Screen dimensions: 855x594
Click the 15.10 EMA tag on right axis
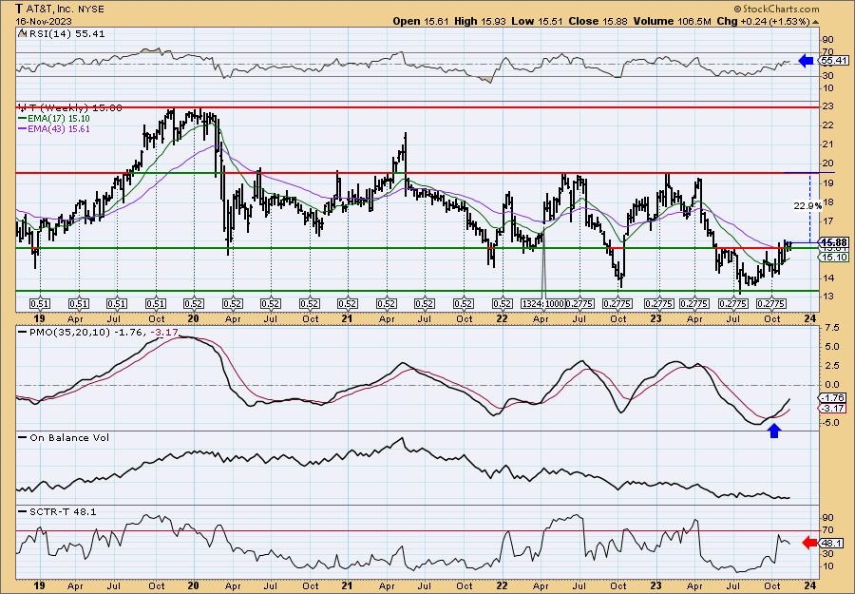(x=834, y=258)
